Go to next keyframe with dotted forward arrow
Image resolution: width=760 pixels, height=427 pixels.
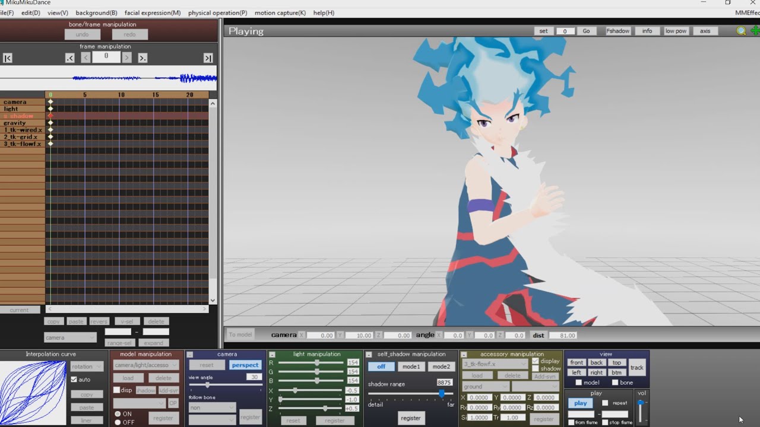142,58
